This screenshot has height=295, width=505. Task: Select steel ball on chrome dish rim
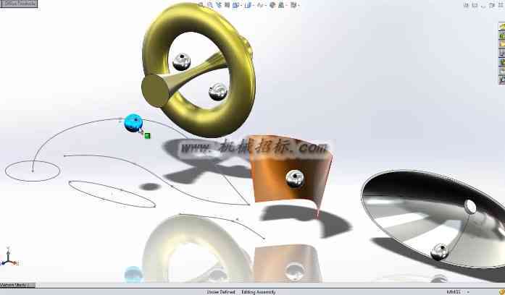pos(440,252)
